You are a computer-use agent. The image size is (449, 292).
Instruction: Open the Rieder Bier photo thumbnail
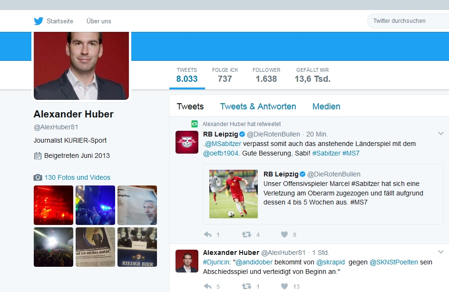[x=137, y=247]
